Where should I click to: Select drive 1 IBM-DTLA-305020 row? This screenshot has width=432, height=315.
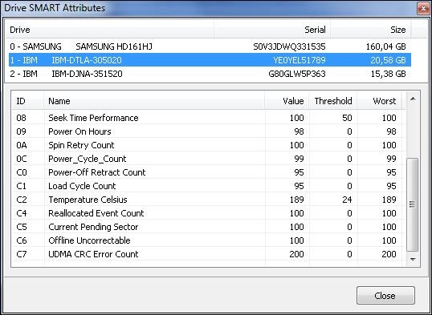(x=210, y=60)
